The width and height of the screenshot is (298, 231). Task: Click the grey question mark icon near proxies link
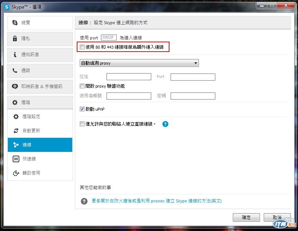point(84,201)
